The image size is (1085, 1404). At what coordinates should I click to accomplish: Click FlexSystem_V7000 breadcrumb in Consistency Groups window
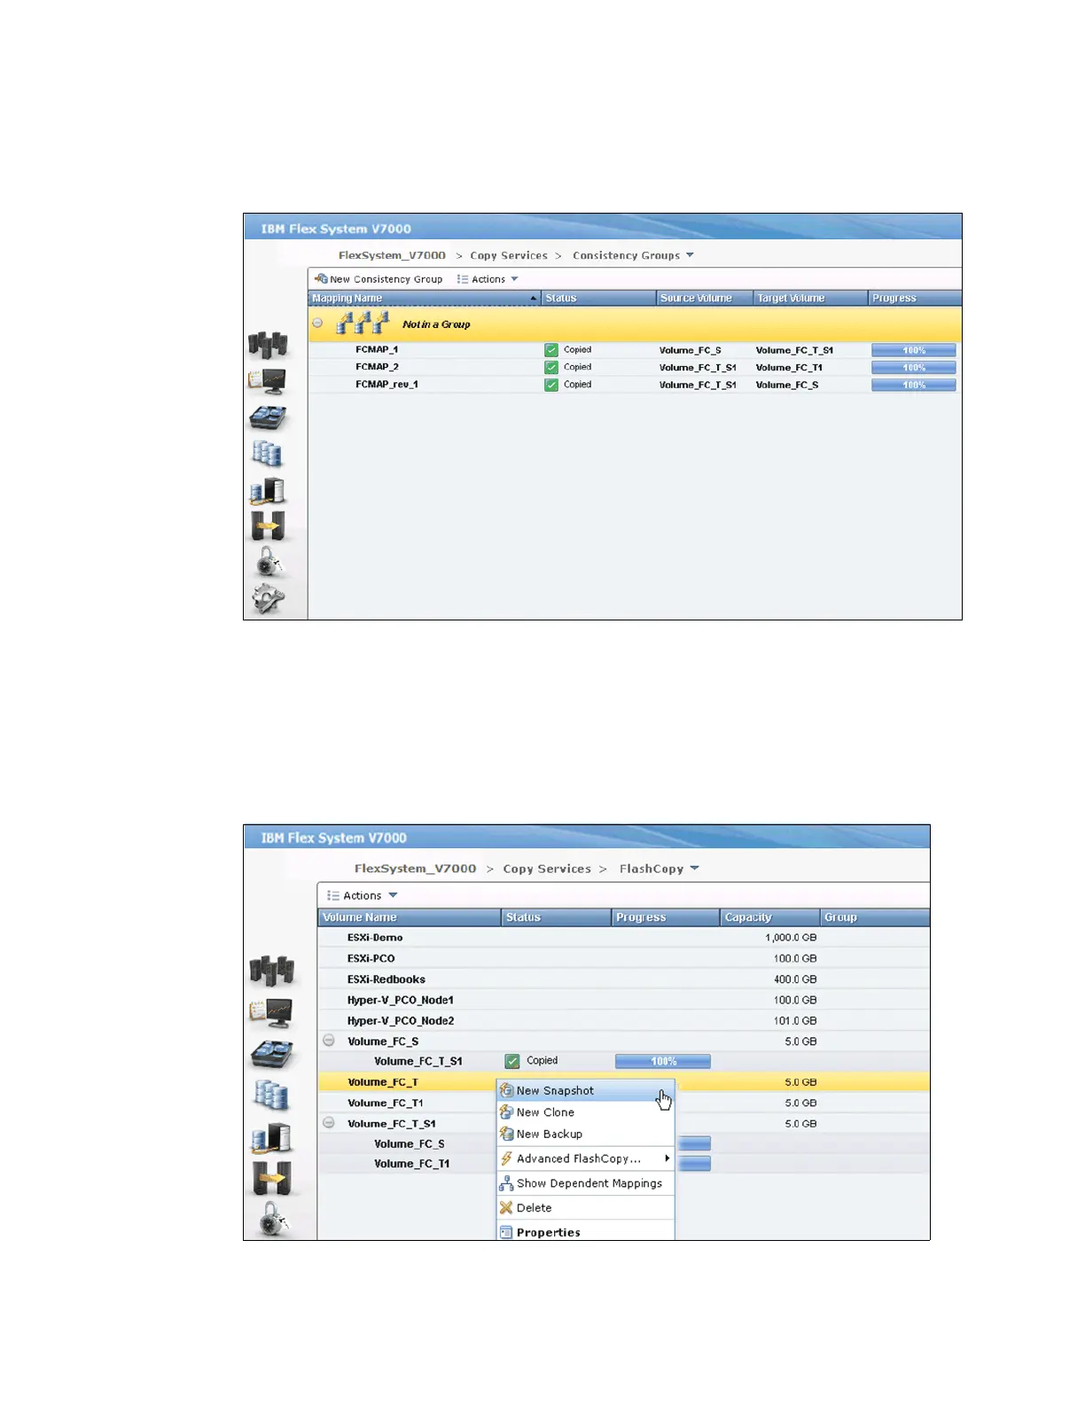click(x=392, y=255)
